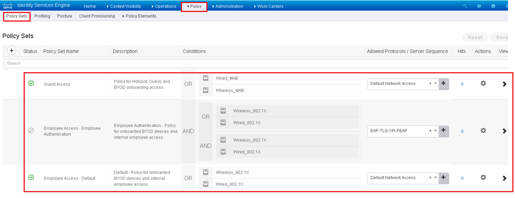Clear Default Network Access in Guest Access row

coord(430,84)
